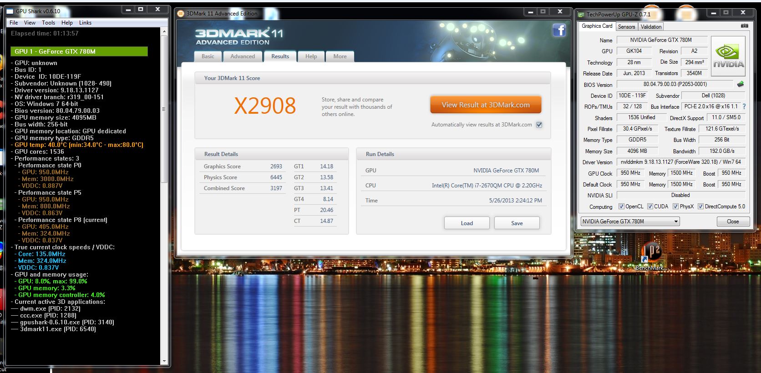Save the BIOS using the GPU-Z chip icon
Screen dimensions: 761x373
[741, 84]
